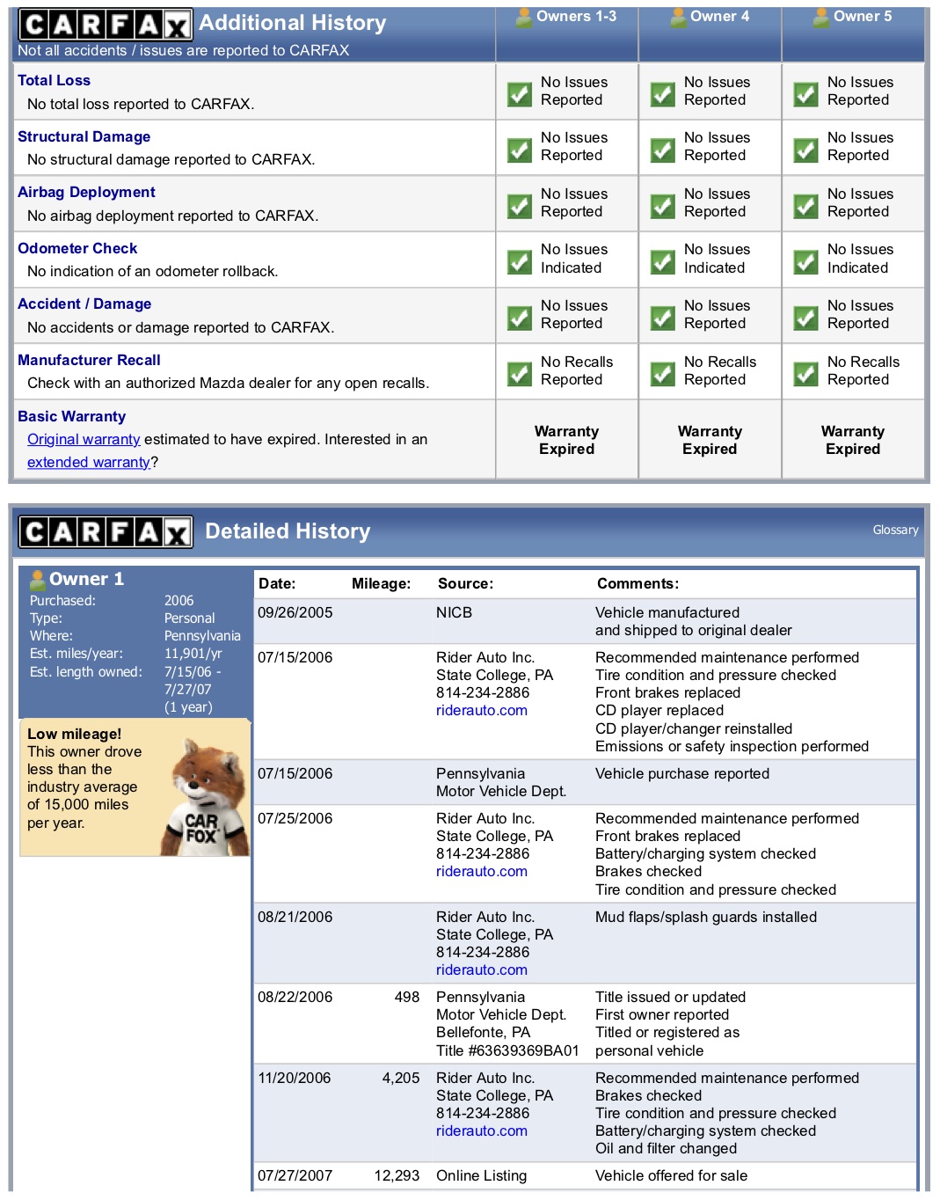The height and width of the screenshot is (1200, 940).
Task: Open riderauto.com link in 08/21/2006 entry
Action: point(482,970)
